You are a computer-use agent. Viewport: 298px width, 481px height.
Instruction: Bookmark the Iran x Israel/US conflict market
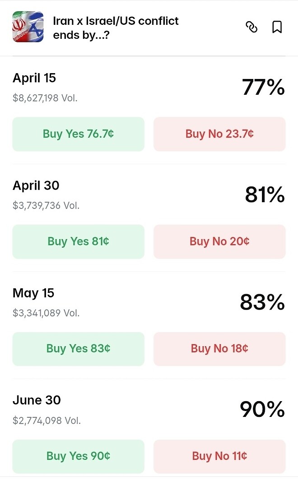(x=277, y=27)
